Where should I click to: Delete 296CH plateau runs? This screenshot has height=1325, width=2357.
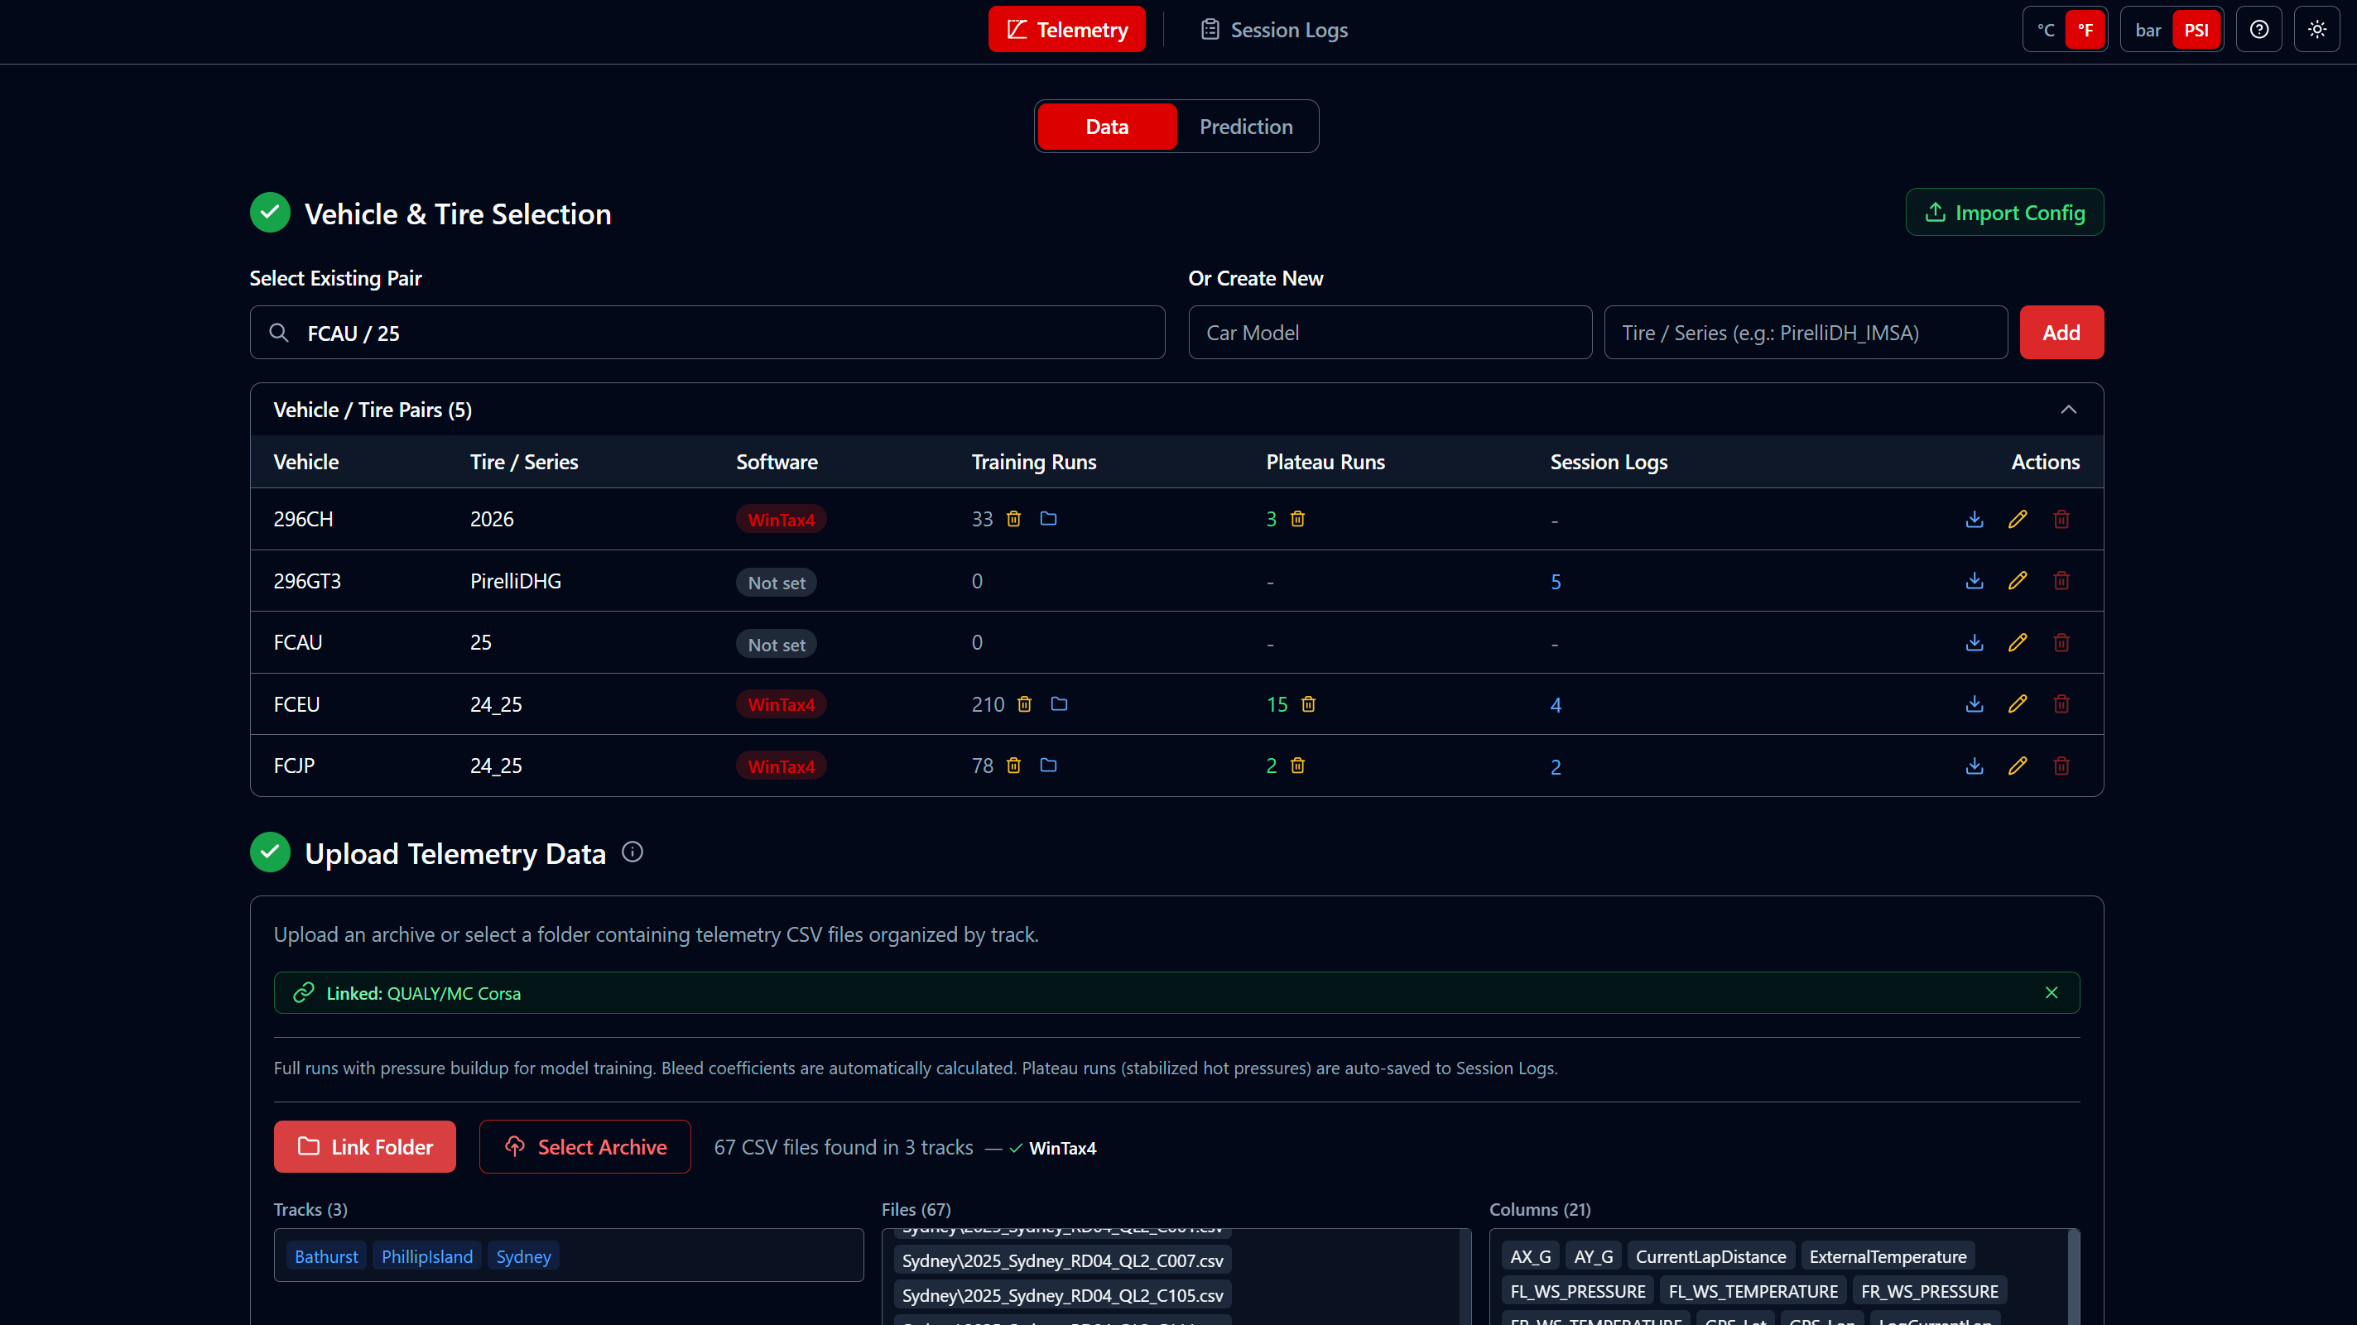(x=1297, y=520)
